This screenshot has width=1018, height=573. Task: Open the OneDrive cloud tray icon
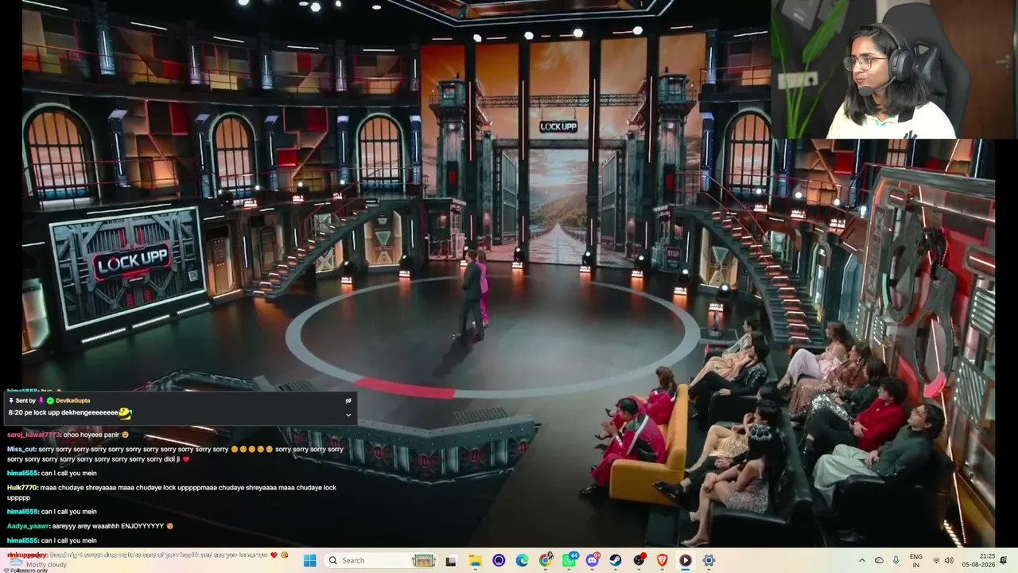click(x=879, y=560)
